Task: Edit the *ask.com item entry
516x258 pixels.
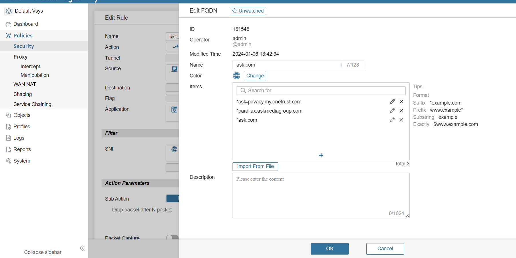Action: 392,120
